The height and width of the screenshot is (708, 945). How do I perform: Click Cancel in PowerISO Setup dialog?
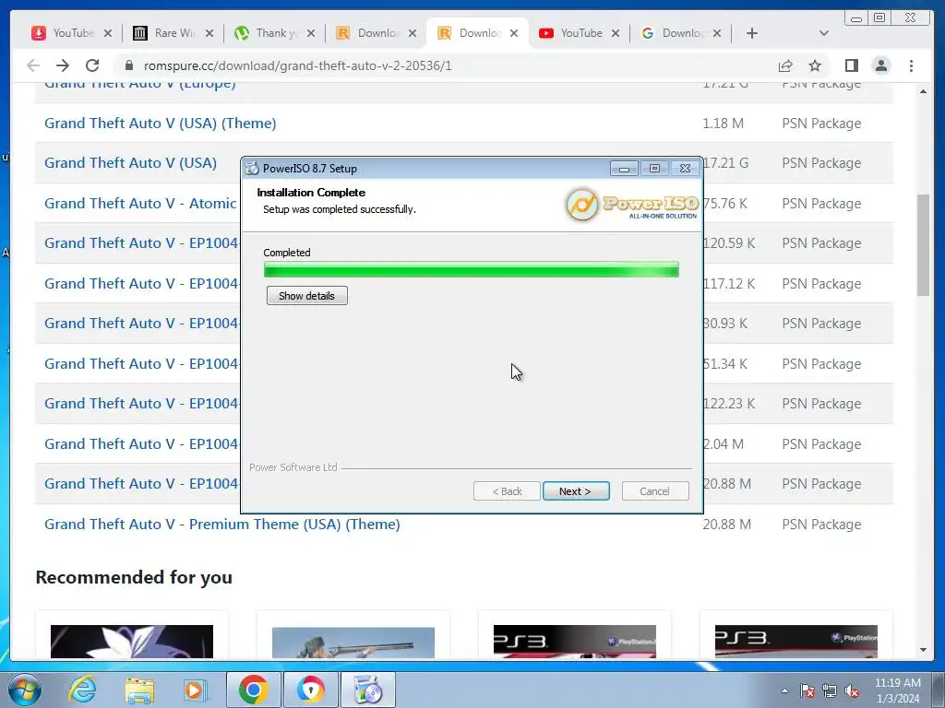click(x=655, y=491)
